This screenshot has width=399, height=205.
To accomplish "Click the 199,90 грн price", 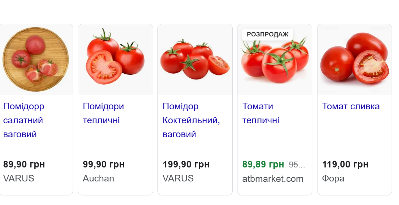I will coord(186,165).
